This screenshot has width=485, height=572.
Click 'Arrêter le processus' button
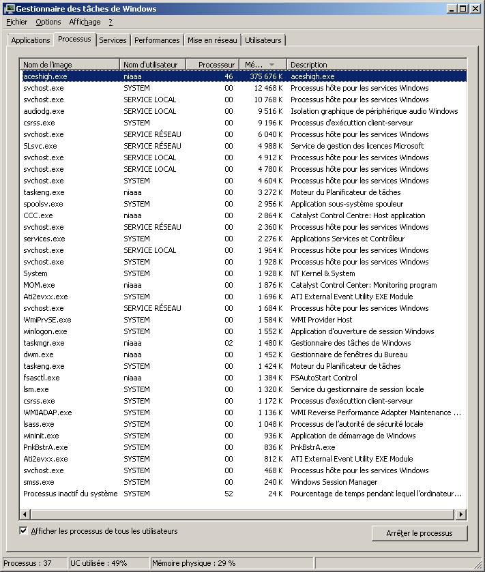pos(420,533)
